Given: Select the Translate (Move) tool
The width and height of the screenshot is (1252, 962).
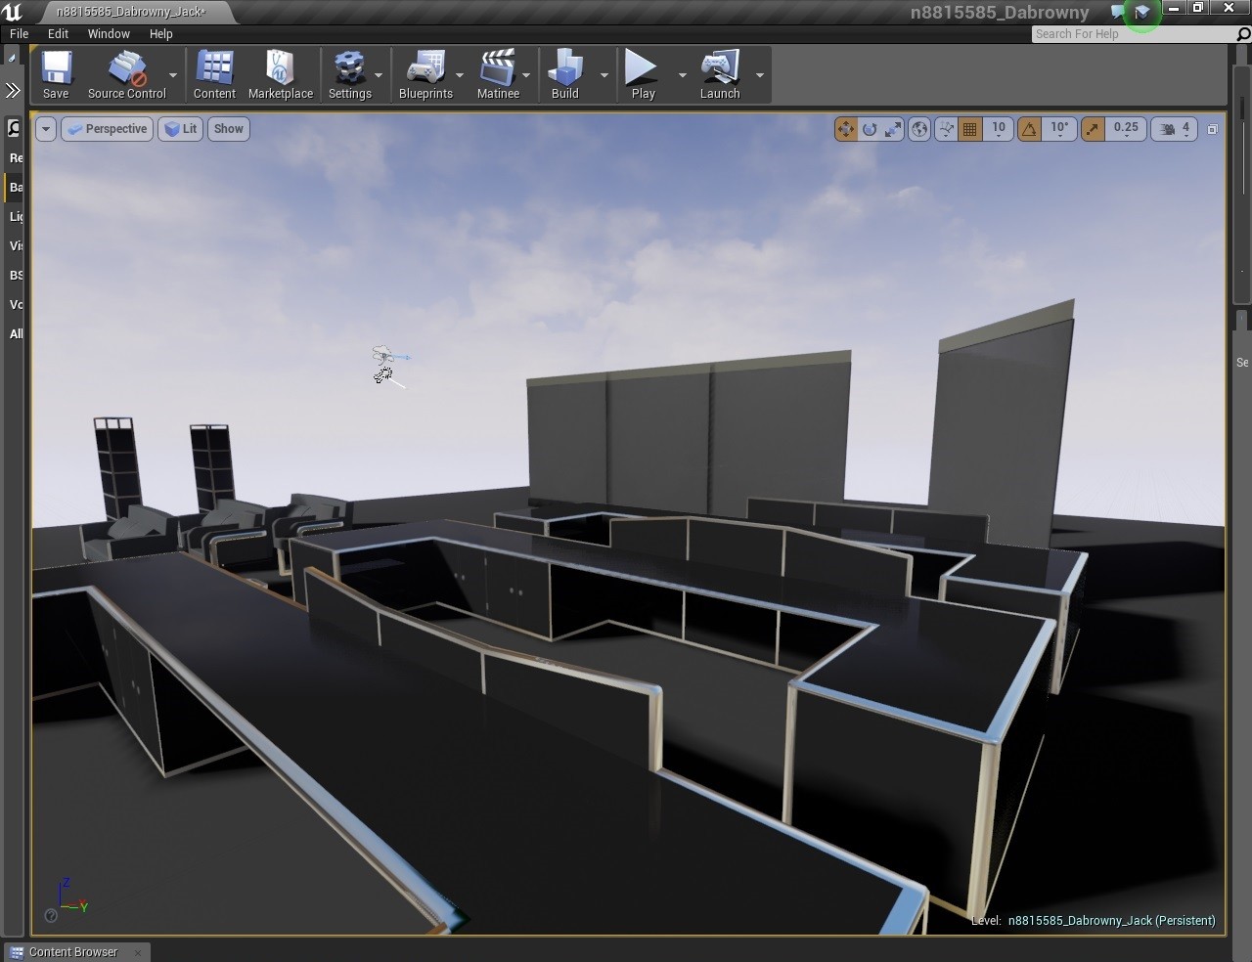Looking at the screenshot, I should [x=846, y=128].
